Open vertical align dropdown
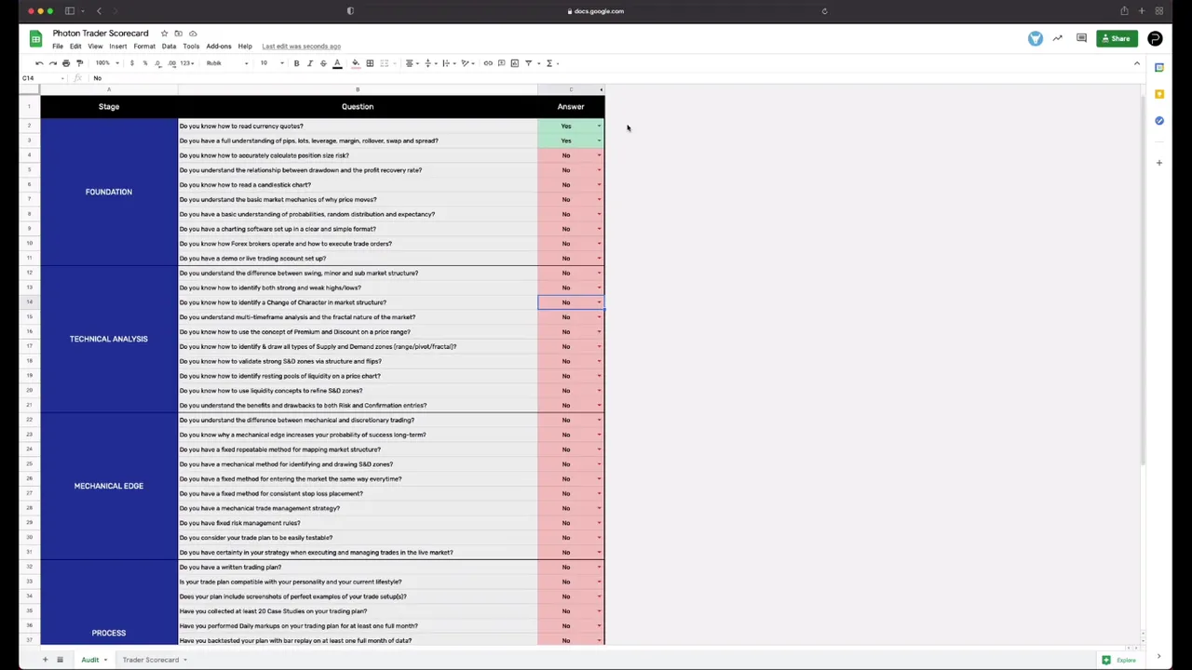 tap(429, 63)
